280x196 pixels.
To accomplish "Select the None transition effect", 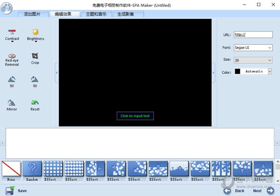I will click(x=11, y=168).
